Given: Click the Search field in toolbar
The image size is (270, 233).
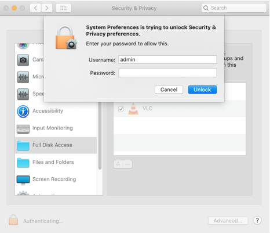Looking at the screenshot, I should coord(234,8).
